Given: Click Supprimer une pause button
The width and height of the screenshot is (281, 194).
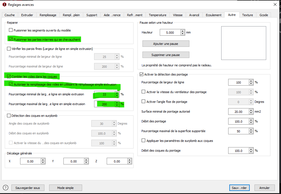Looking at the screenshot, I should (166, 55).
